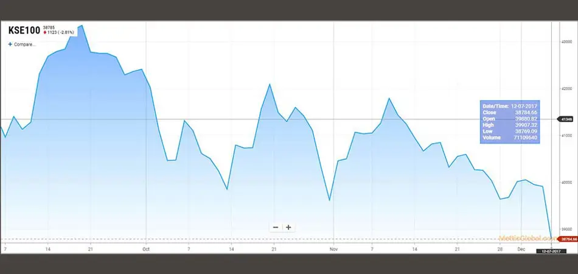This screenshot has height=274, width=578.
Task: Click the Oct label on the time axis
Action: coord(145,249)
